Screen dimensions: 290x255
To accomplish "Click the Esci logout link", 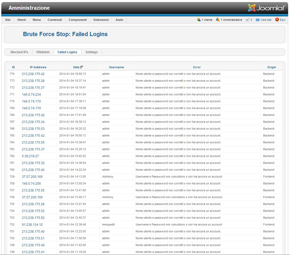I will click(x=283, y=20).
